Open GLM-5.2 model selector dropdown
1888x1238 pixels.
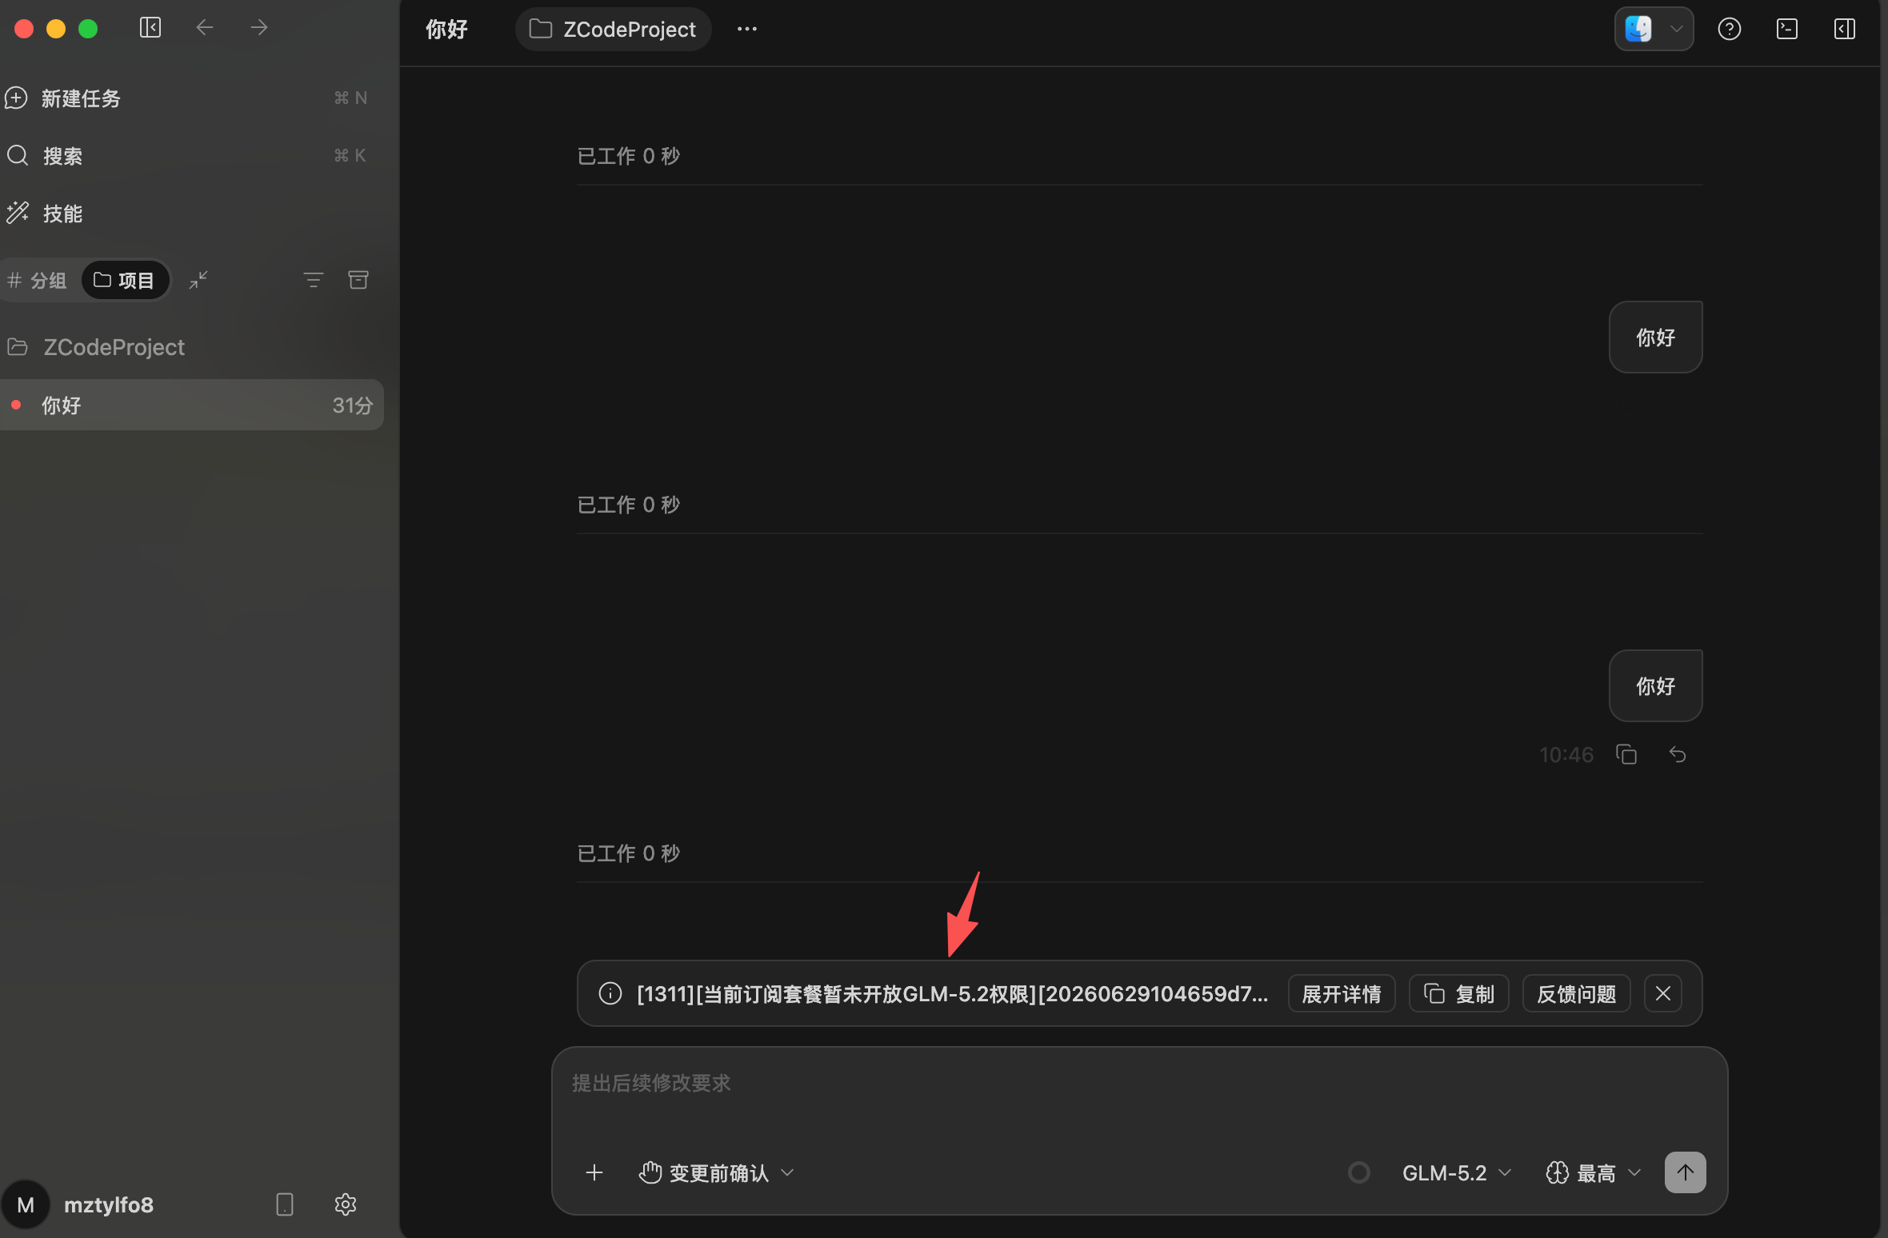tap(1457, 1172)
